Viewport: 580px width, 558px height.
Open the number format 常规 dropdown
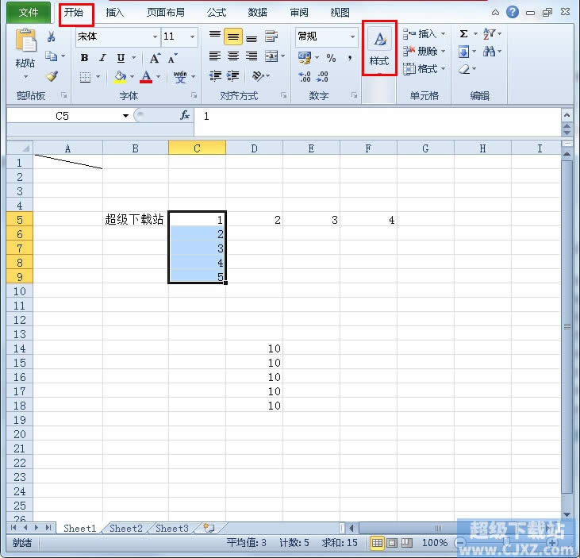click(352, 37)
